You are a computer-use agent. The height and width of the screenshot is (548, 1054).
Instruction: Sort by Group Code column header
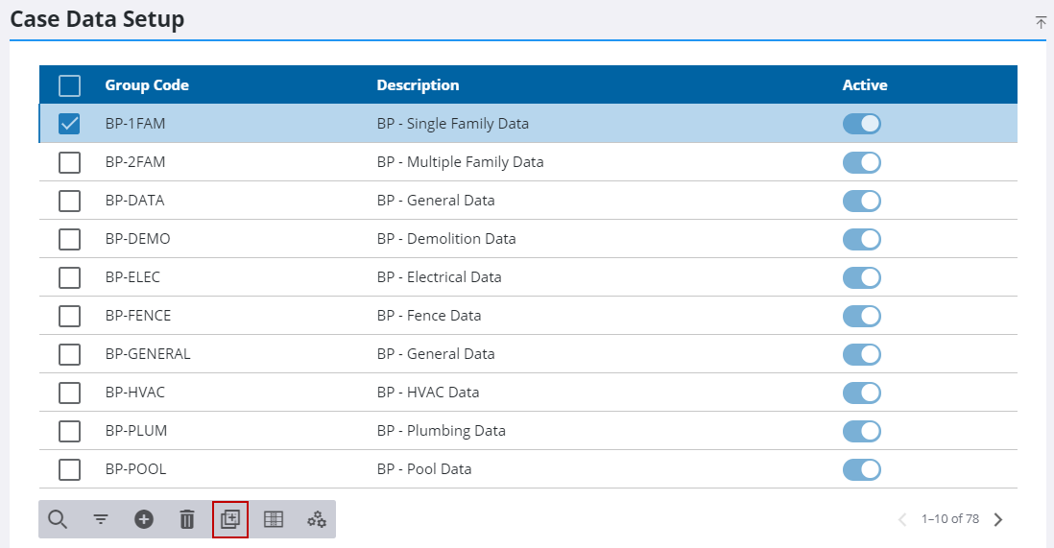147,85
